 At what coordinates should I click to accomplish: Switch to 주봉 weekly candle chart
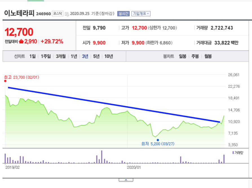pos(195,56)
